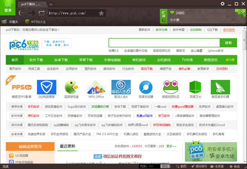The width and height of the screenshot is (247, 169).
Task: Close the pc6下载站 browser tab
Action: (45, 4)
